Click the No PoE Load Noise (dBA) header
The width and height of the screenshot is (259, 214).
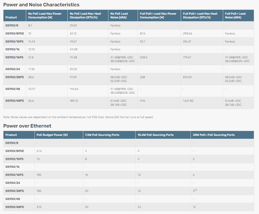tap(119, 16)
